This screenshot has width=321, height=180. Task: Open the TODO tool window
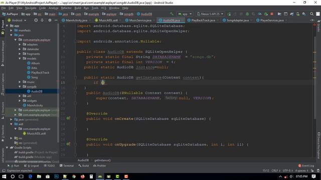[49, 165]
